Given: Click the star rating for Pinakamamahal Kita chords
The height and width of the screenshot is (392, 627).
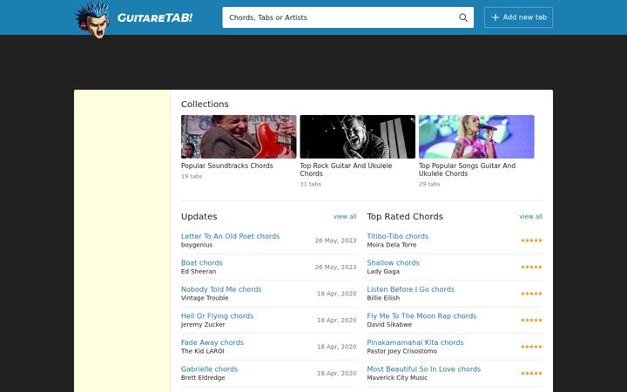Looking at the screenshot, I should point(531,347).
